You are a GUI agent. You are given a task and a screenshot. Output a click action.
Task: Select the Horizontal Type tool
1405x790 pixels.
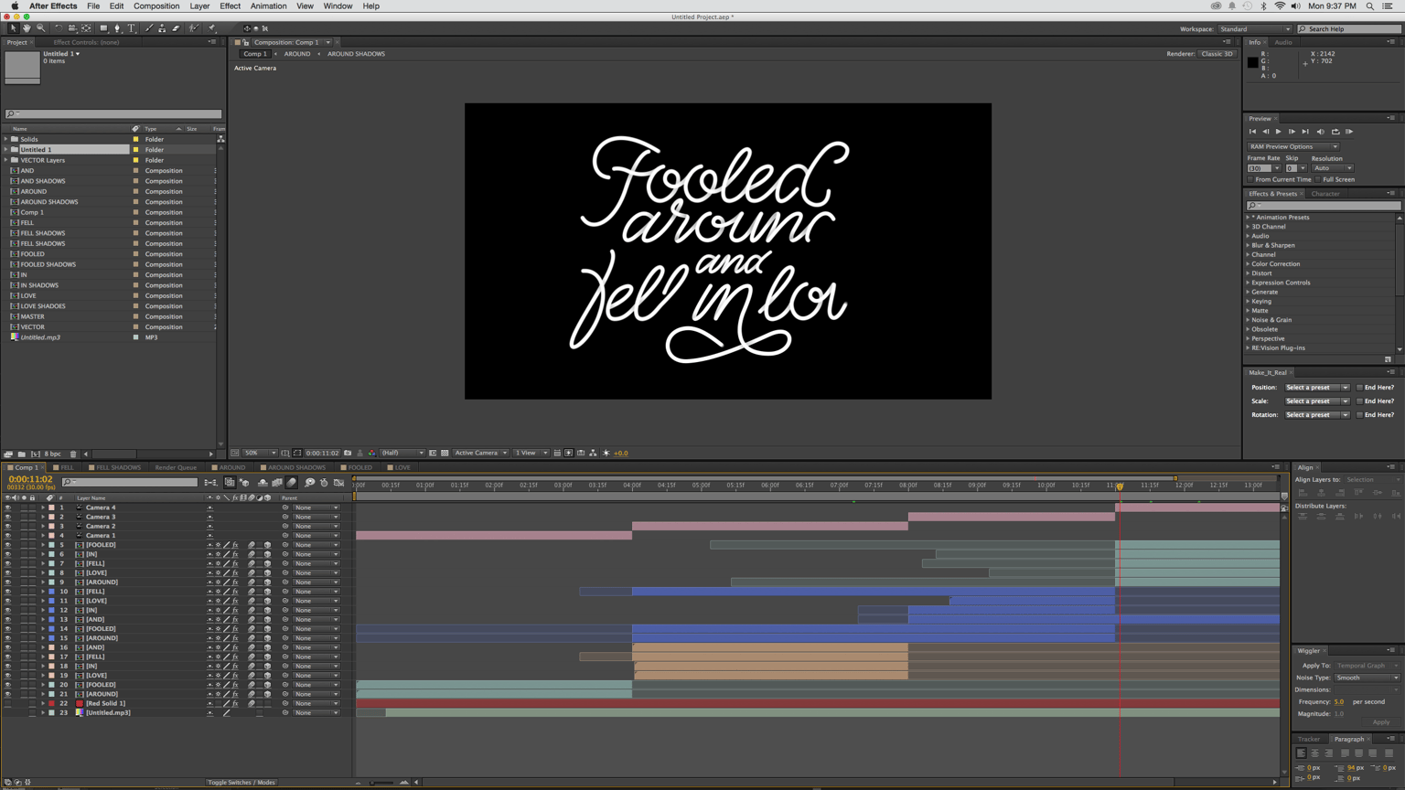132,28
